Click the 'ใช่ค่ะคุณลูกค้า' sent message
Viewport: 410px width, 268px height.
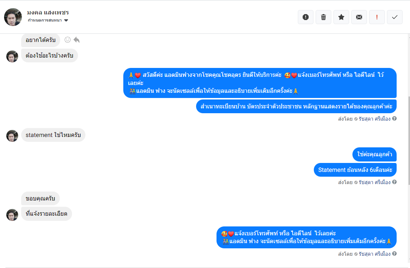(374, 154)
